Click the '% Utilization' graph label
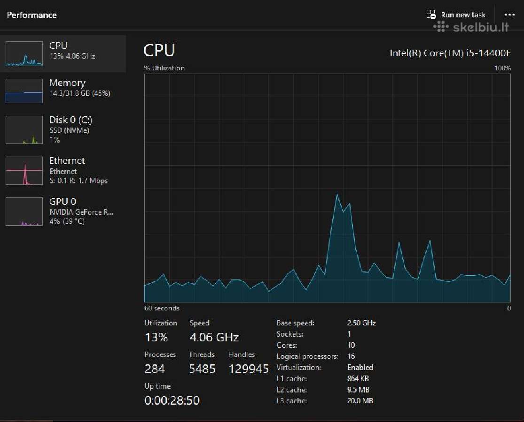Viewport: 524px width, 422px height. [x=164, y=68]
